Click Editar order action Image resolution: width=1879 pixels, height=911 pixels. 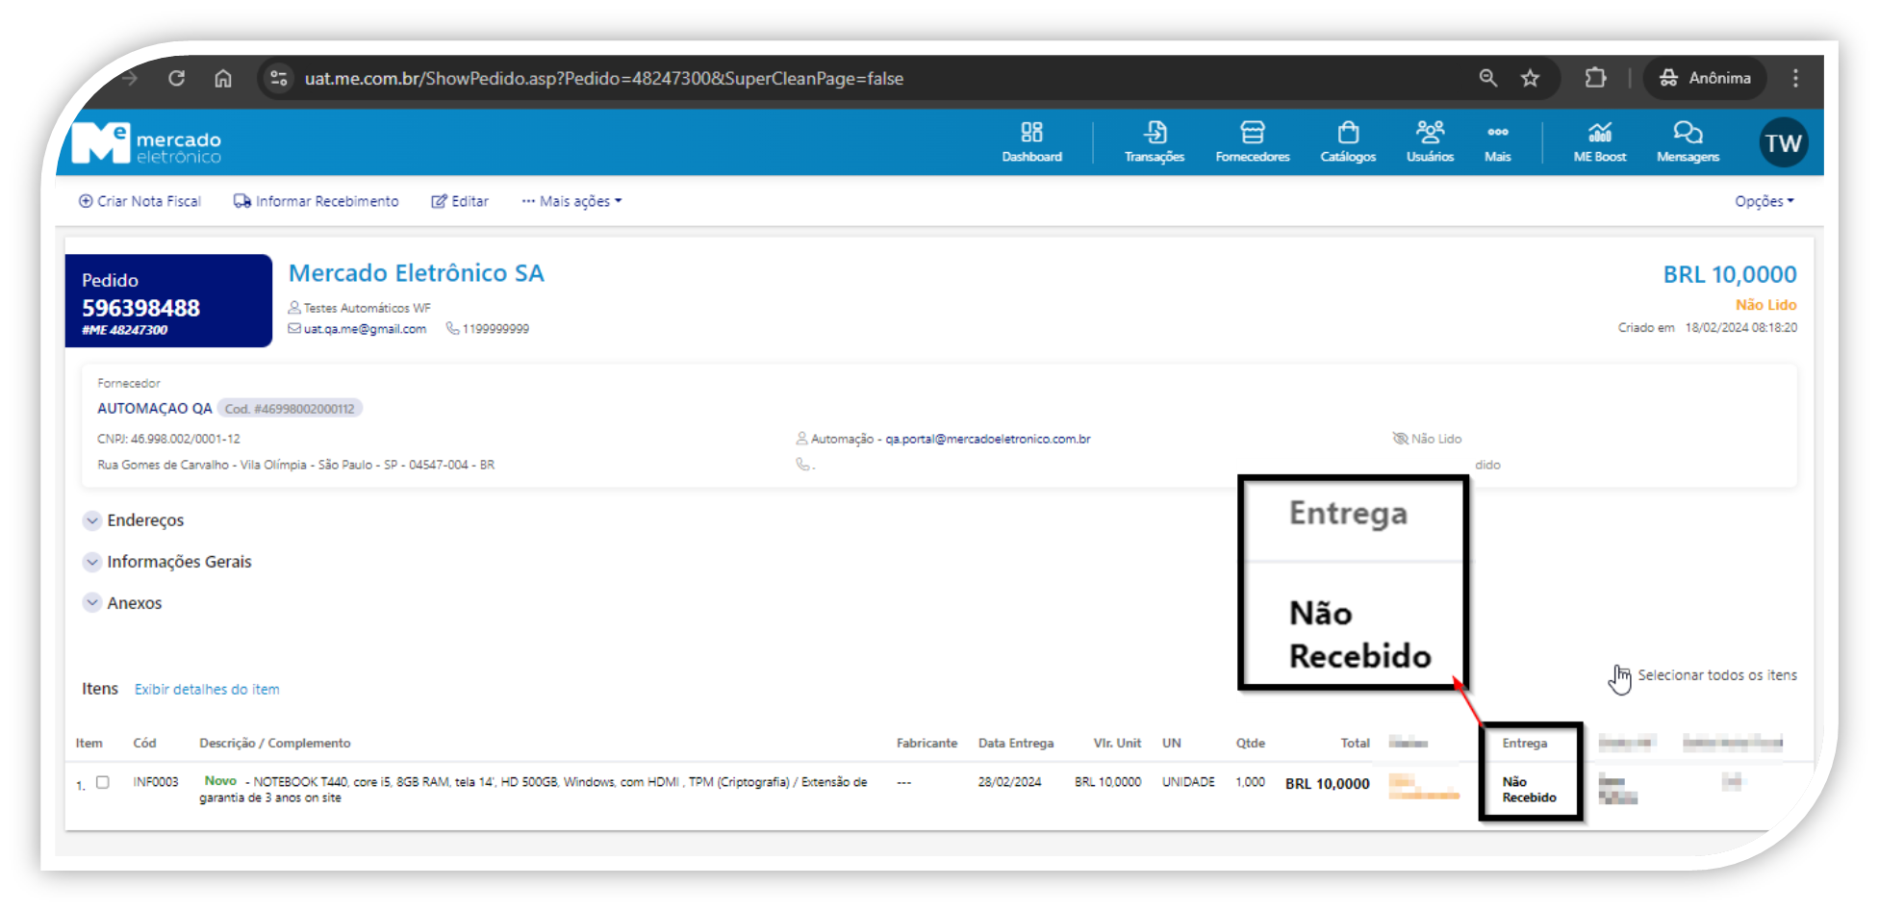(x=460, y=201)
